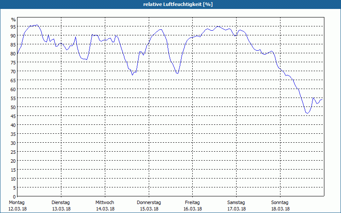Click the '50' y-axis value
341x213 pixels.
pyautogui.click(x=13, y=107)
